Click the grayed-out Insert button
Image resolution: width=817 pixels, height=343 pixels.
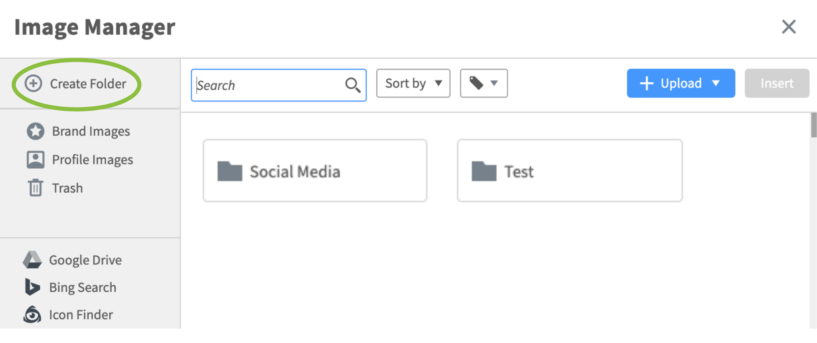pos(777,83)
